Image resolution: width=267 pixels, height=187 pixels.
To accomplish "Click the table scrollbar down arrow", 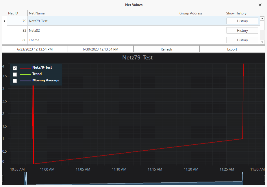I will (262, 42).
